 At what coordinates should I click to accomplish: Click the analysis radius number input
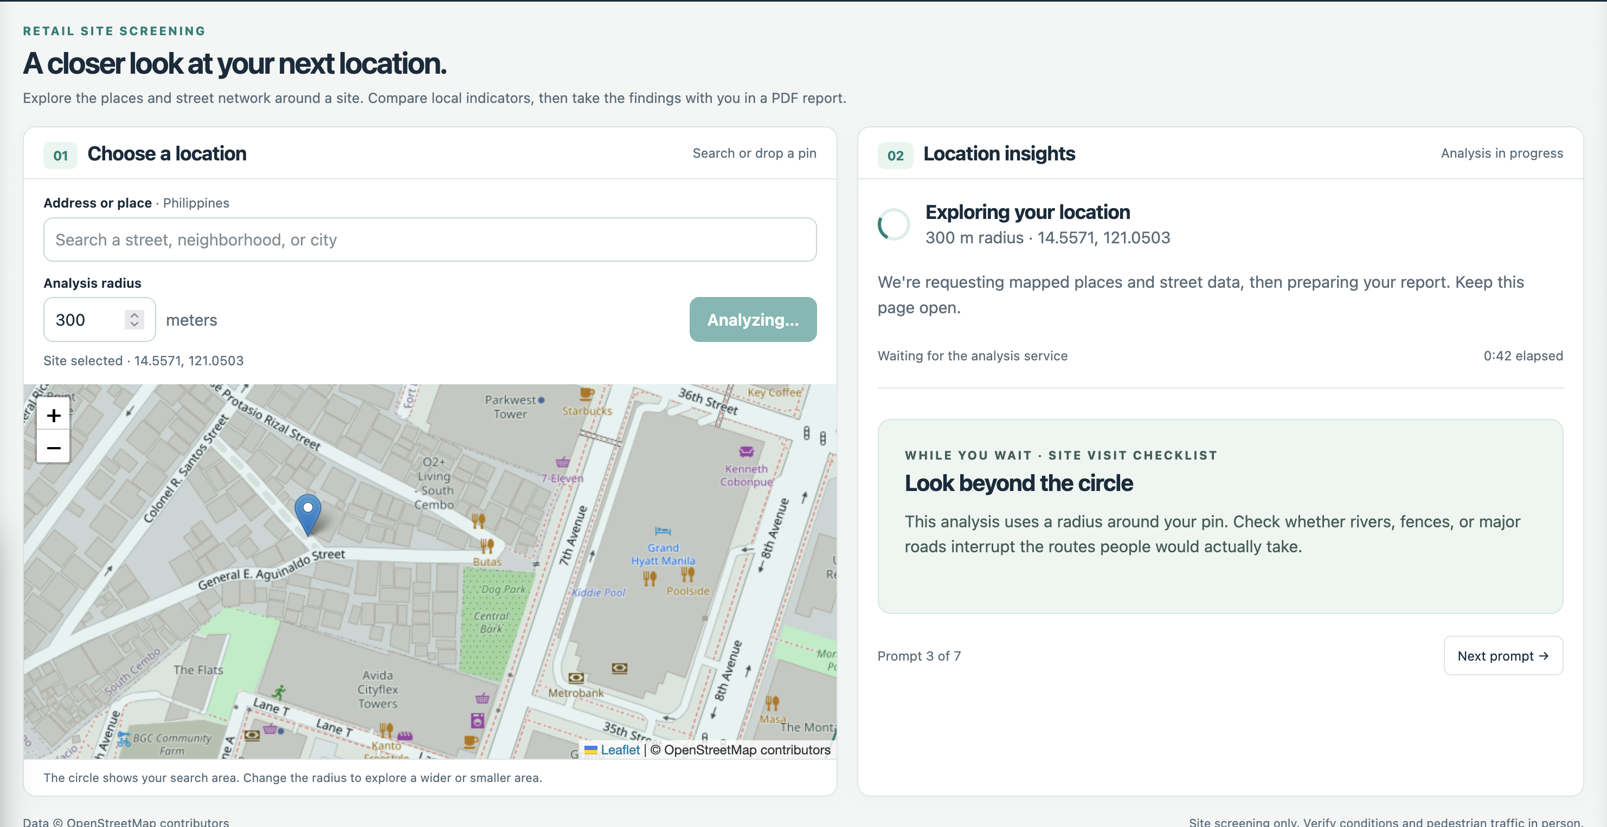99,319
